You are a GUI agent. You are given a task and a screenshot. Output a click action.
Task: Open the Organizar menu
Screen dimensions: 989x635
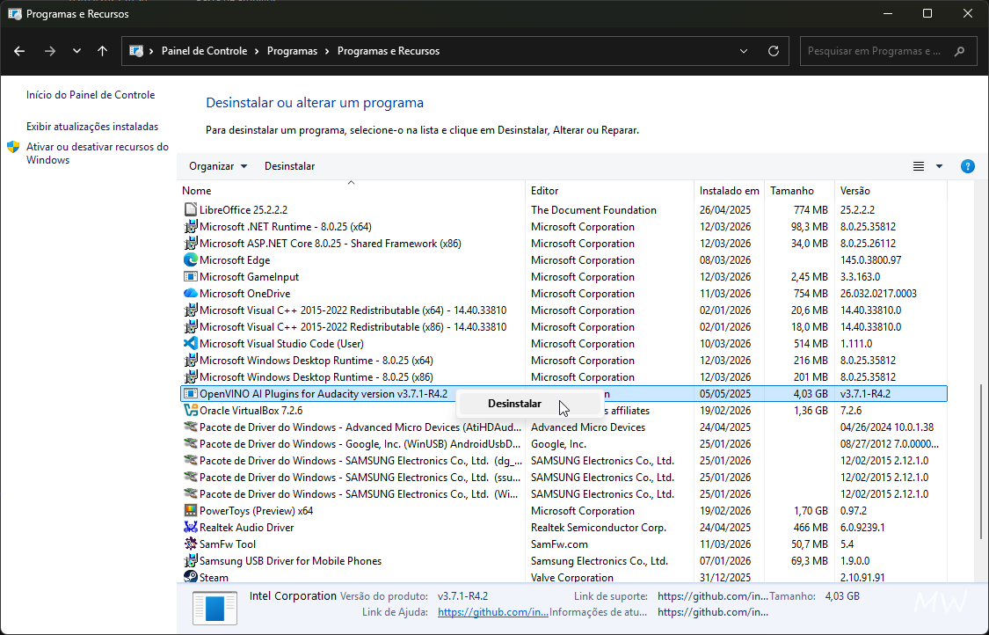pos(212,166)
